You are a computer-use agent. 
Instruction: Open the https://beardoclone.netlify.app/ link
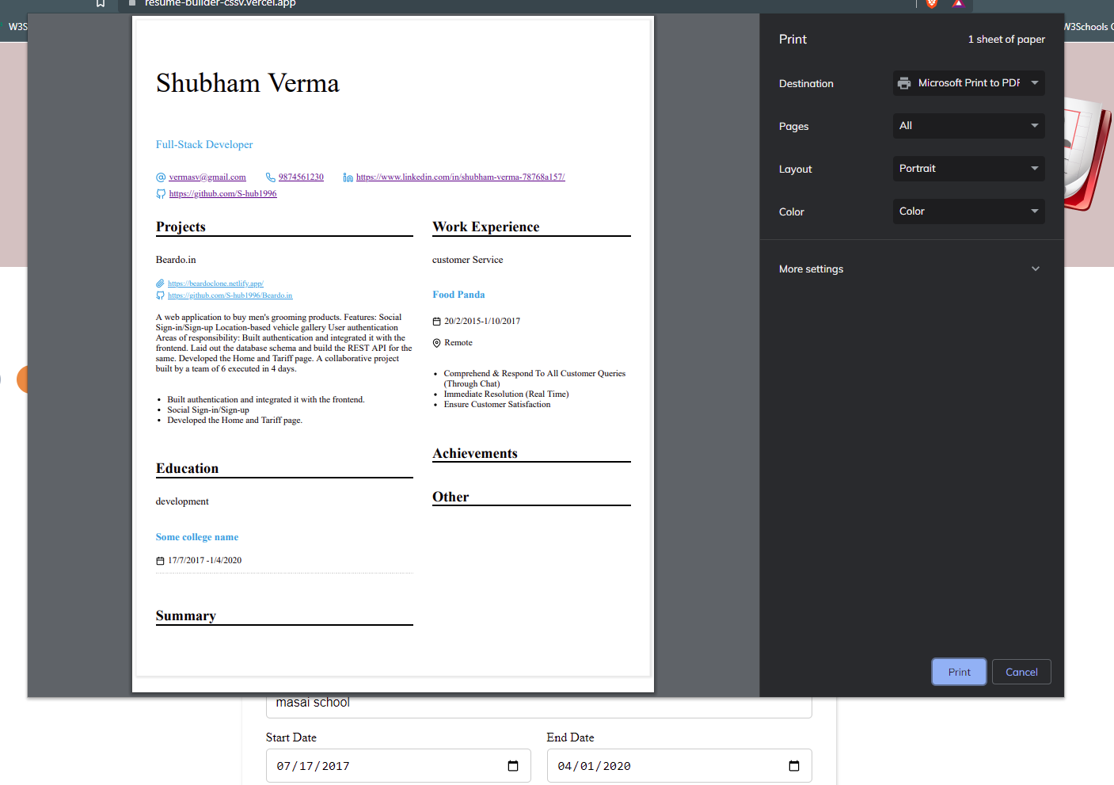click(x=215, y=283)
